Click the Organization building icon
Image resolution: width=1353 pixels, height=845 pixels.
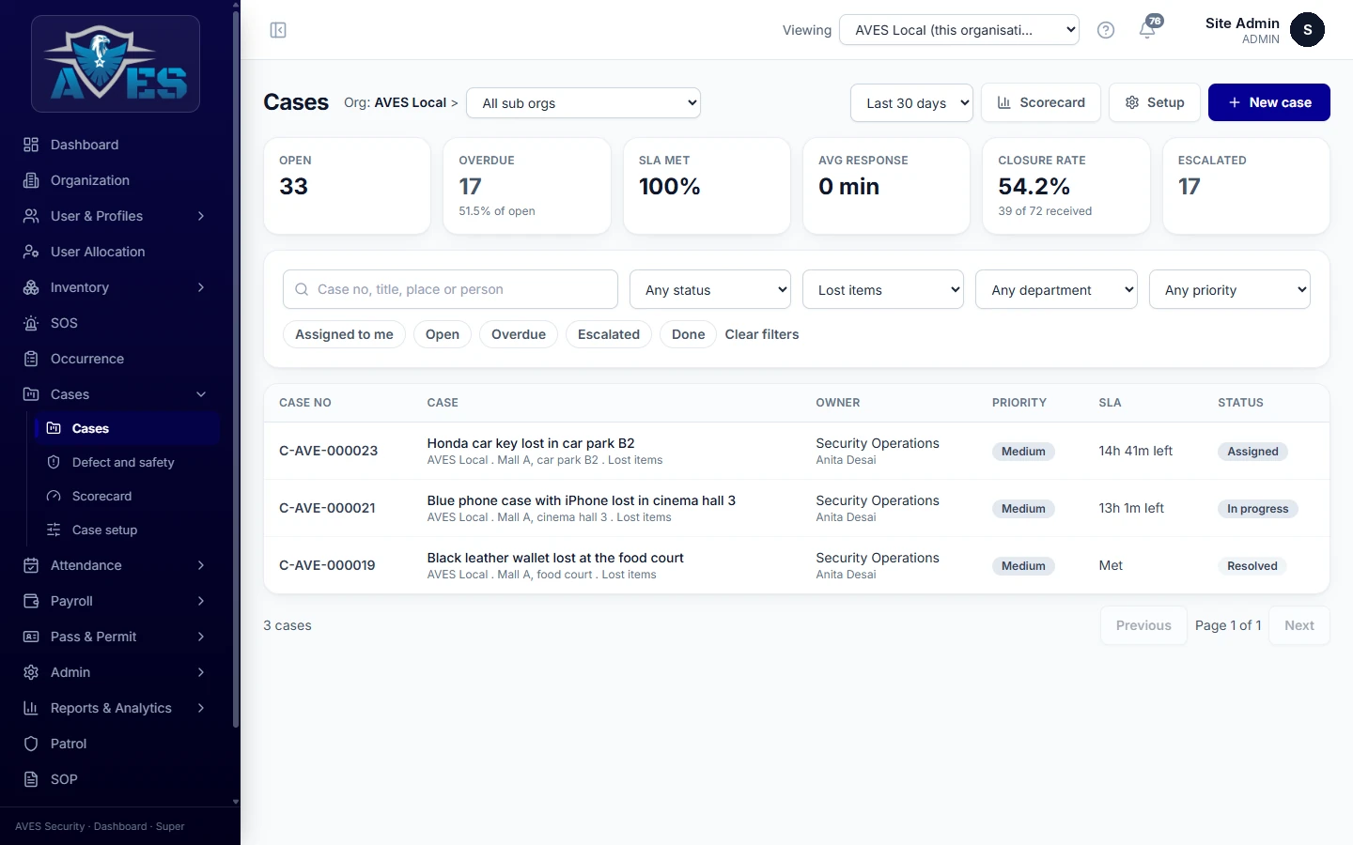[x=31, y=180]
